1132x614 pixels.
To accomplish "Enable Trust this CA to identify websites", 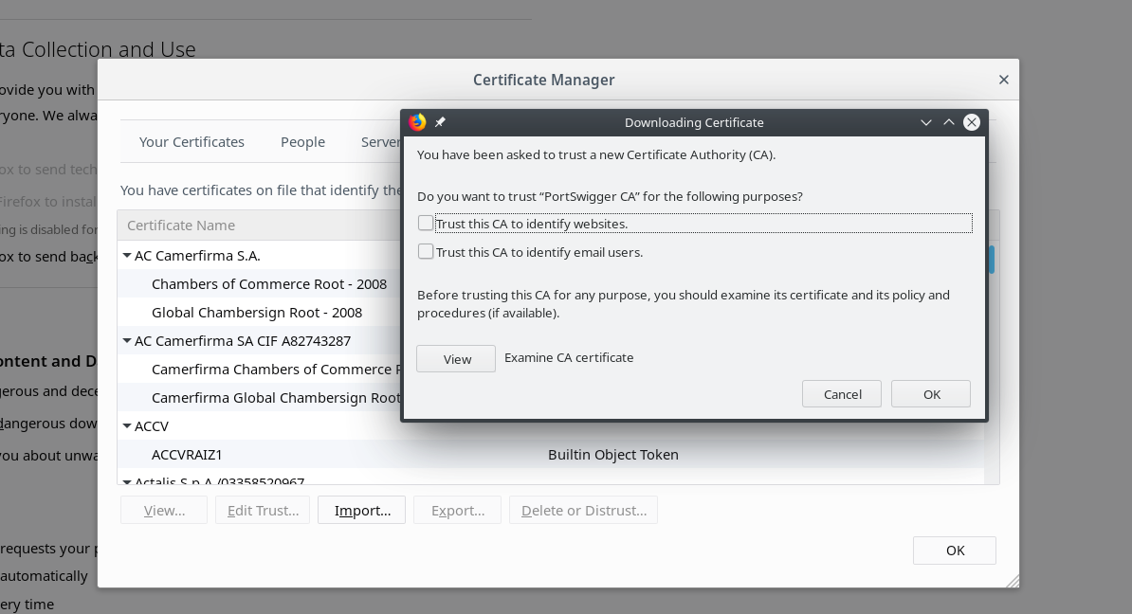I will [x=426, y=223].
